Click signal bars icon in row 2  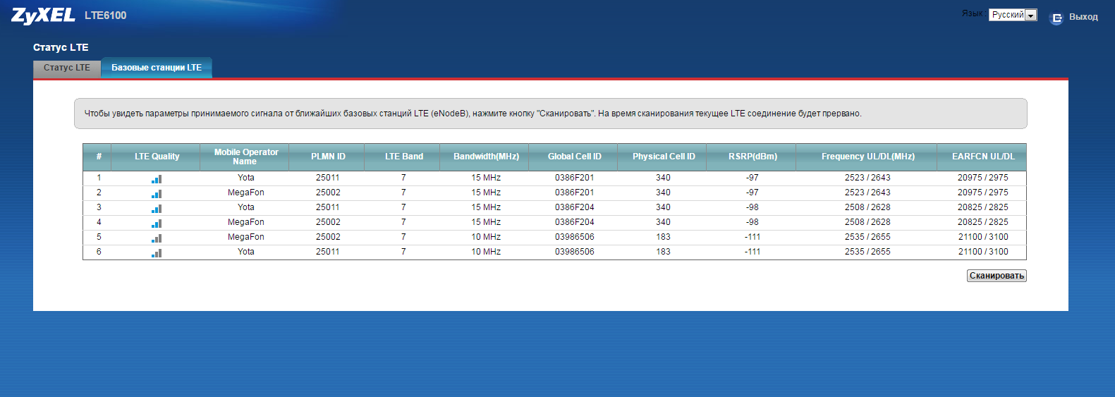157,193
